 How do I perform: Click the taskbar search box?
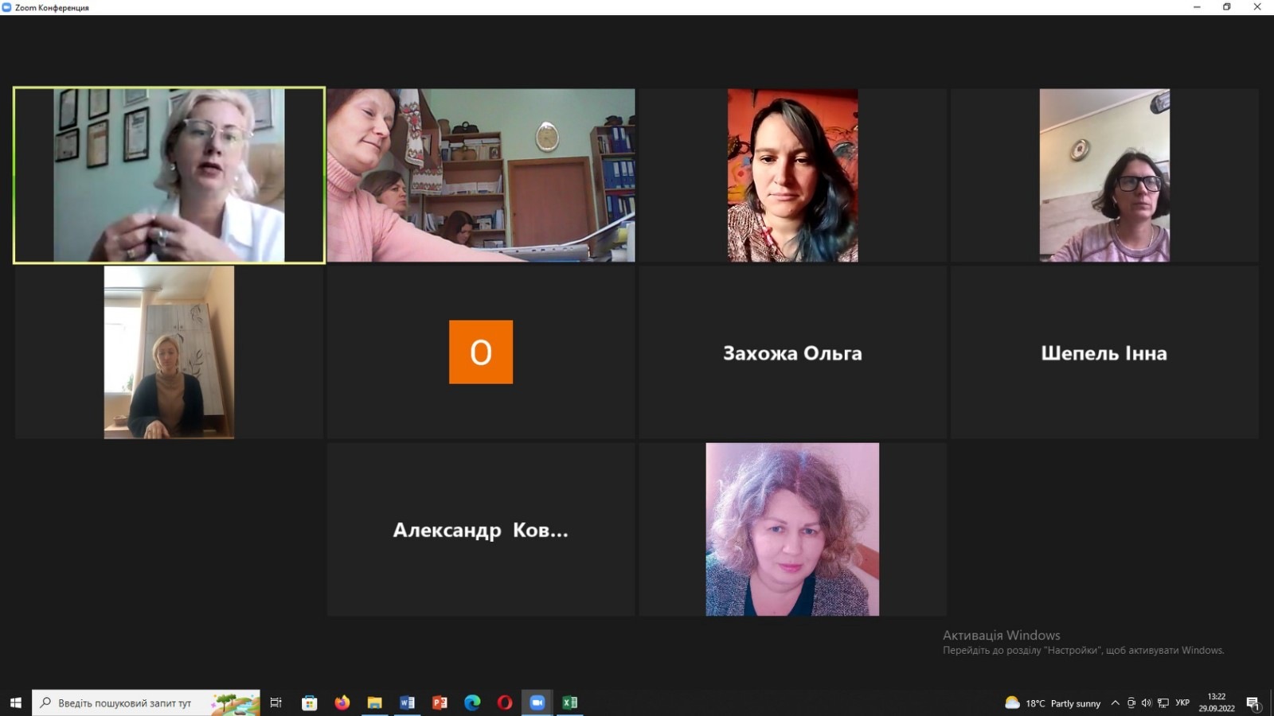(x=146, y=702)
